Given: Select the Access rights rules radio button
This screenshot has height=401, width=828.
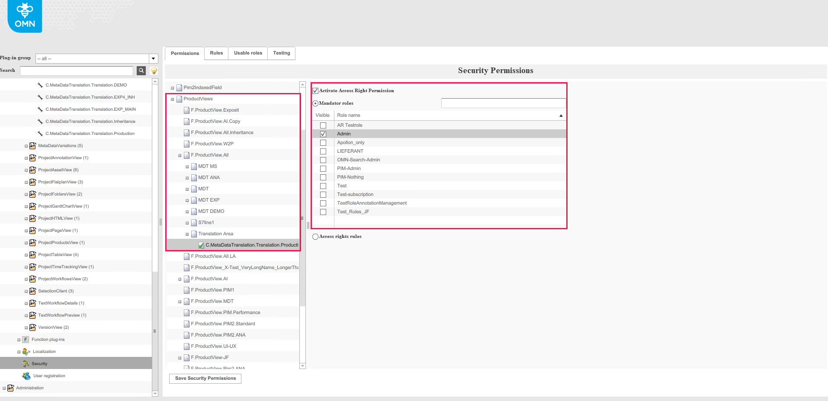Looking at the screenshot, I should click(315, 236).
